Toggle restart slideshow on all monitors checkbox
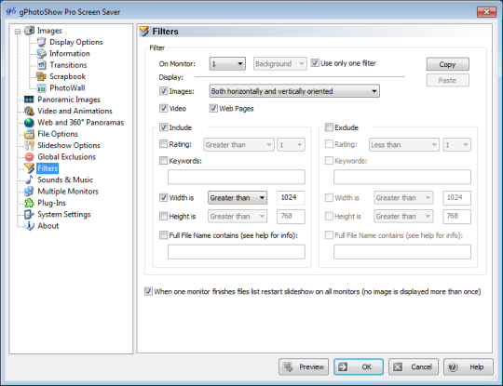The width and height of the screenshot is (503, 386). (x=148, y=291)
